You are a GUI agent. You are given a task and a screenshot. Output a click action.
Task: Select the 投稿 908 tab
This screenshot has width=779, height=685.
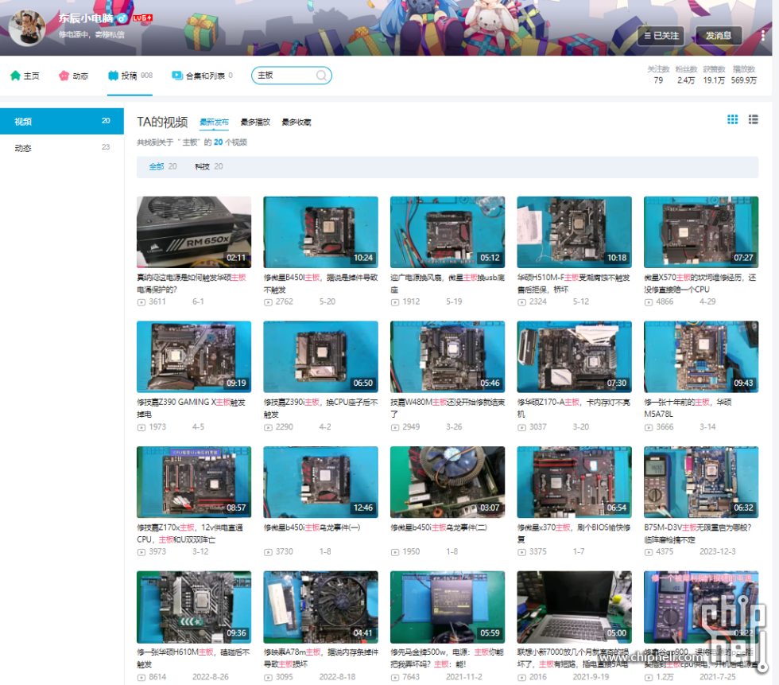(x=130, y=76)
